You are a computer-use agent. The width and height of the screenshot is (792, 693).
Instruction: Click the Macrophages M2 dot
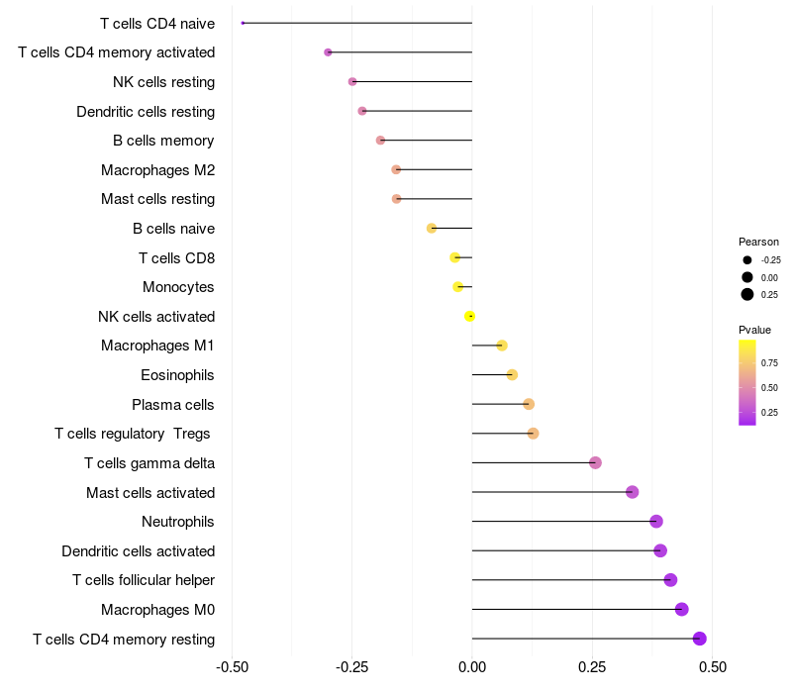tap(396, 169)
